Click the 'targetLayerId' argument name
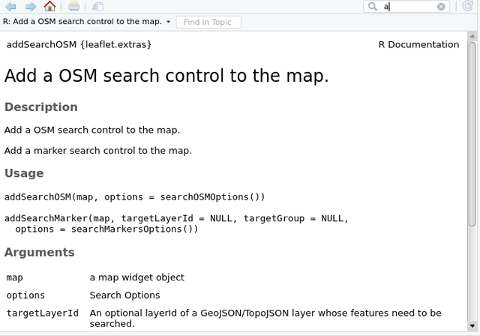 pos(43,313)
